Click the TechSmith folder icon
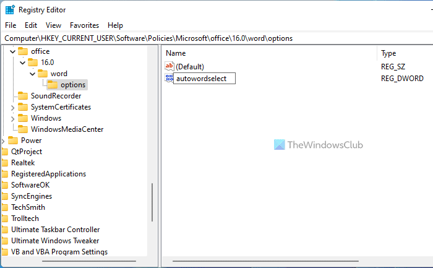Viewport: 433px width, 268px height. (5, 207)
